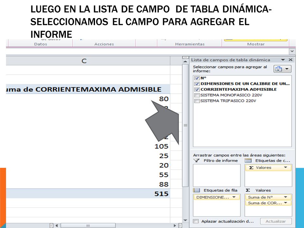Open field list pane options arrow
The image size is (304, 228).
pyautogui.click(x=283, y=60)
